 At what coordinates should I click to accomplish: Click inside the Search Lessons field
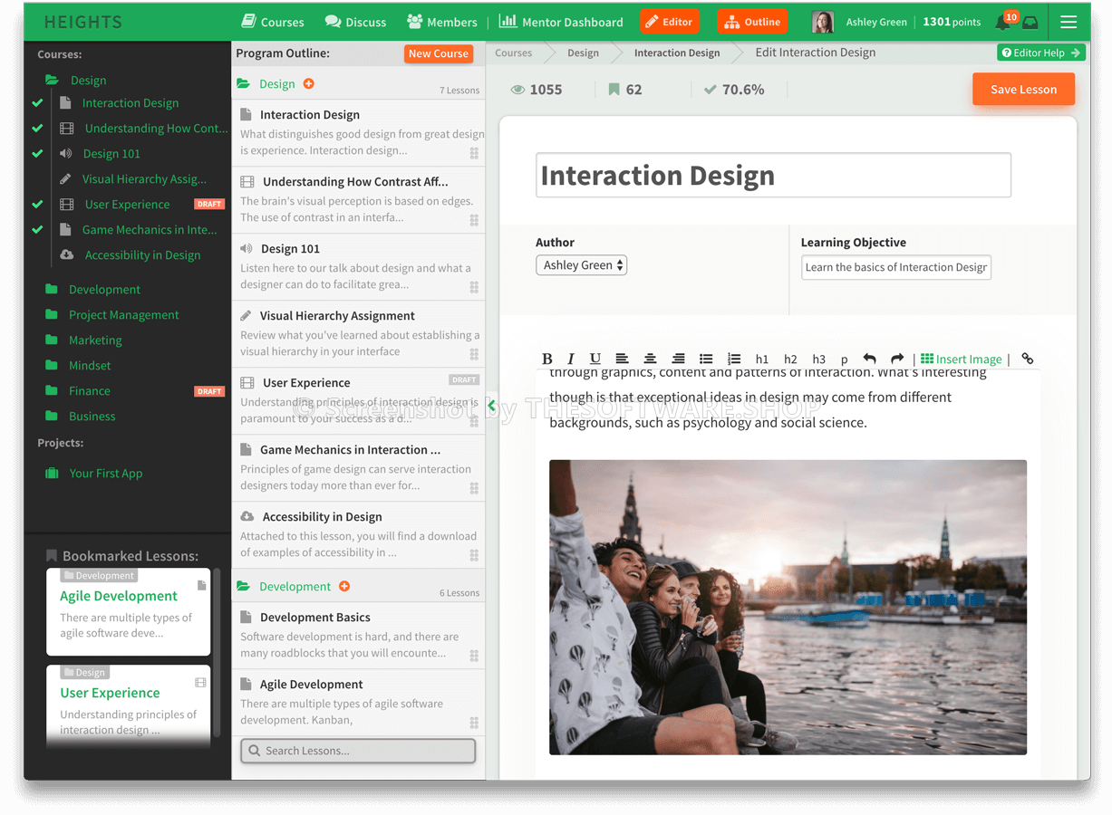pos(357,750)
